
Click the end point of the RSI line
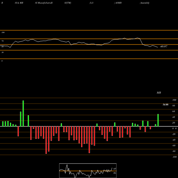158,47
